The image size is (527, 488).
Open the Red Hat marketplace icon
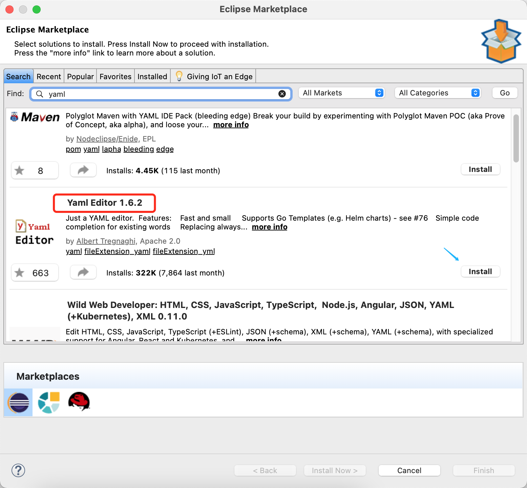(79, 402)
